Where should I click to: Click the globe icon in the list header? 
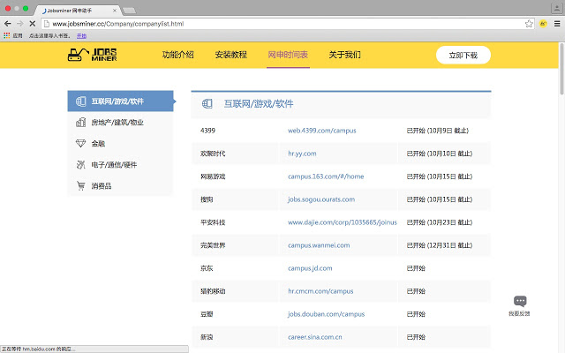[207, 104]
